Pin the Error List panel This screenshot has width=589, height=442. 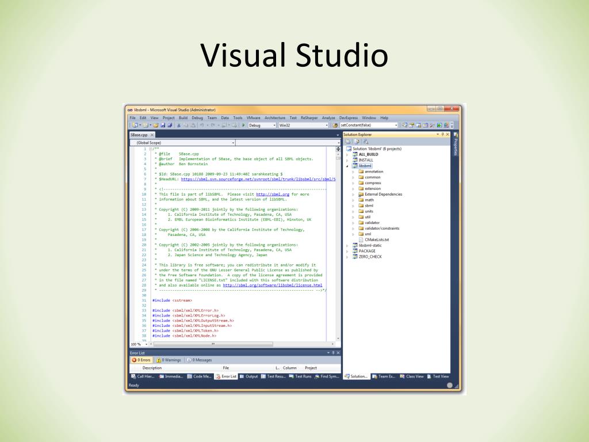(x=333, y=353)
